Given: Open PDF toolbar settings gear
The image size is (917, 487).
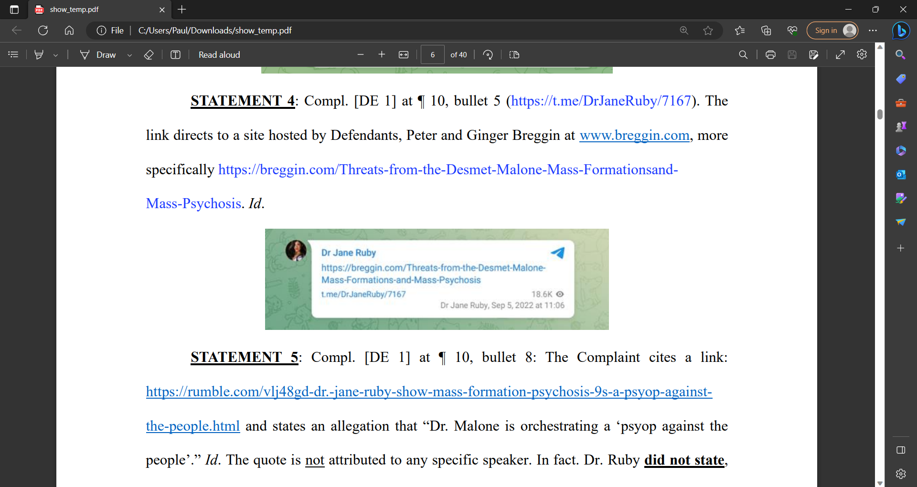Looking at the screenshot, I should pyautogui.click(x=862, y=54).
